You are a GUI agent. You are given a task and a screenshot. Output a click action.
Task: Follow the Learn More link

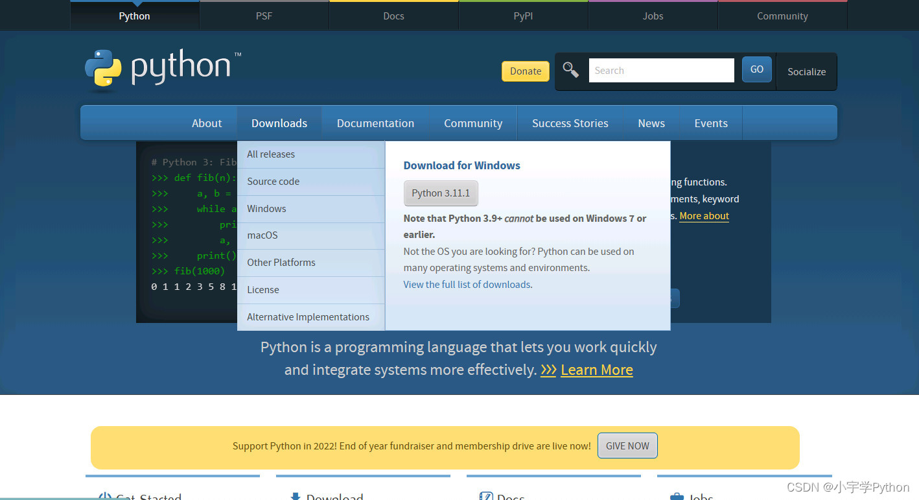click(x=597, y=370)
